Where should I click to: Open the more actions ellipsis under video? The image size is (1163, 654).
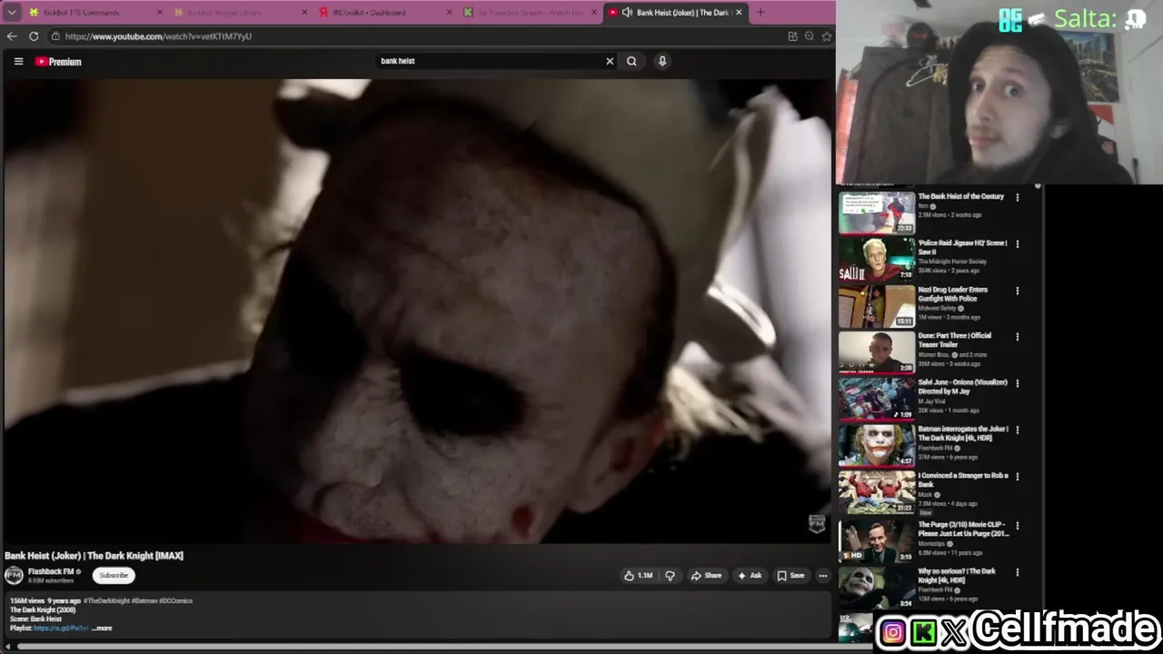tap(823, 575)
